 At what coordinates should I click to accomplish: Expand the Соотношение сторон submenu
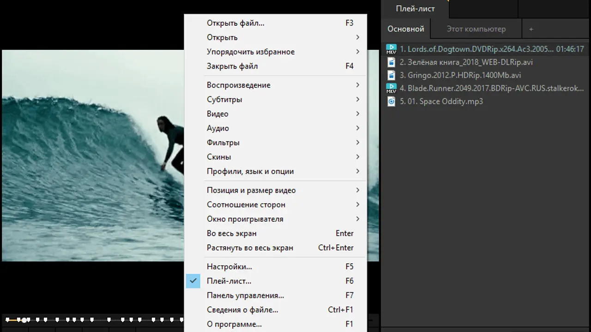[x=246, y=204]
